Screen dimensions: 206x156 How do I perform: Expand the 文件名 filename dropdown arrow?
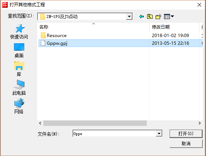[x=159, y=134]
